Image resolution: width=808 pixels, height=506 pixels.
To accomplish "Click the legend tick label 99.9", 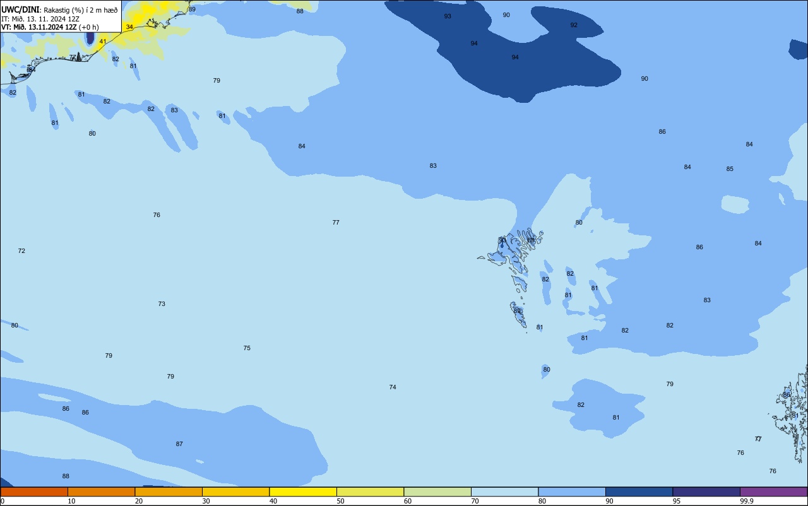I will click(x=747, y=501).
